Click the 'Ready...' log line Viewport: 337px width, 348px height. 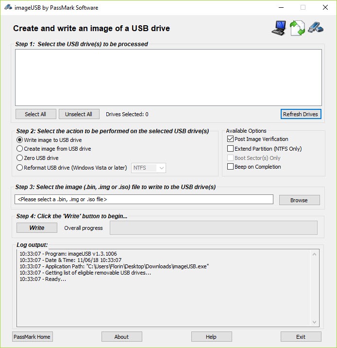[x=43, y=279]
